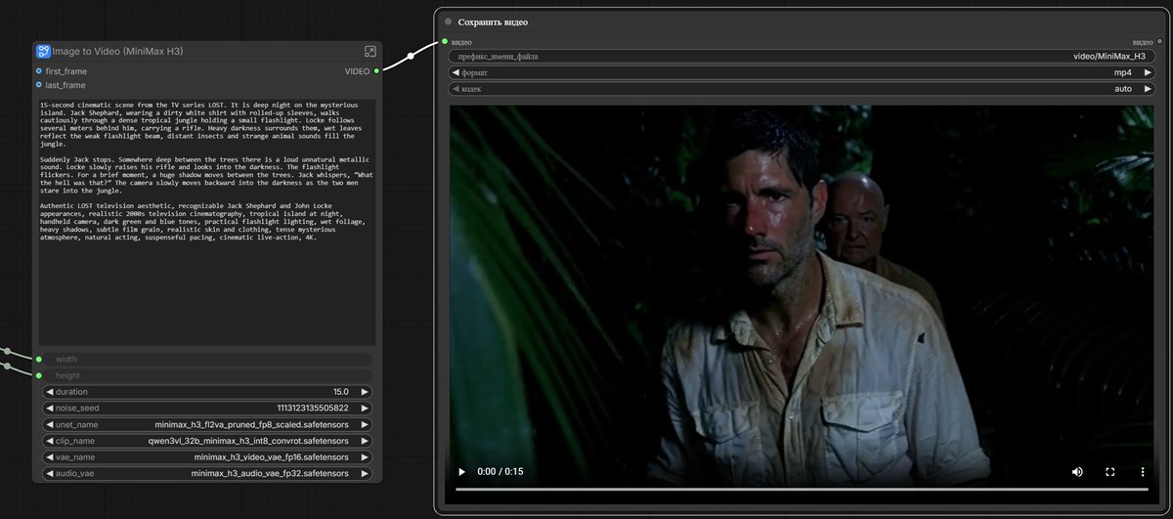The width and height of the screenshot is (1173, 519).
Task: Open the video player more options menu
Action: pos(1143,471)
